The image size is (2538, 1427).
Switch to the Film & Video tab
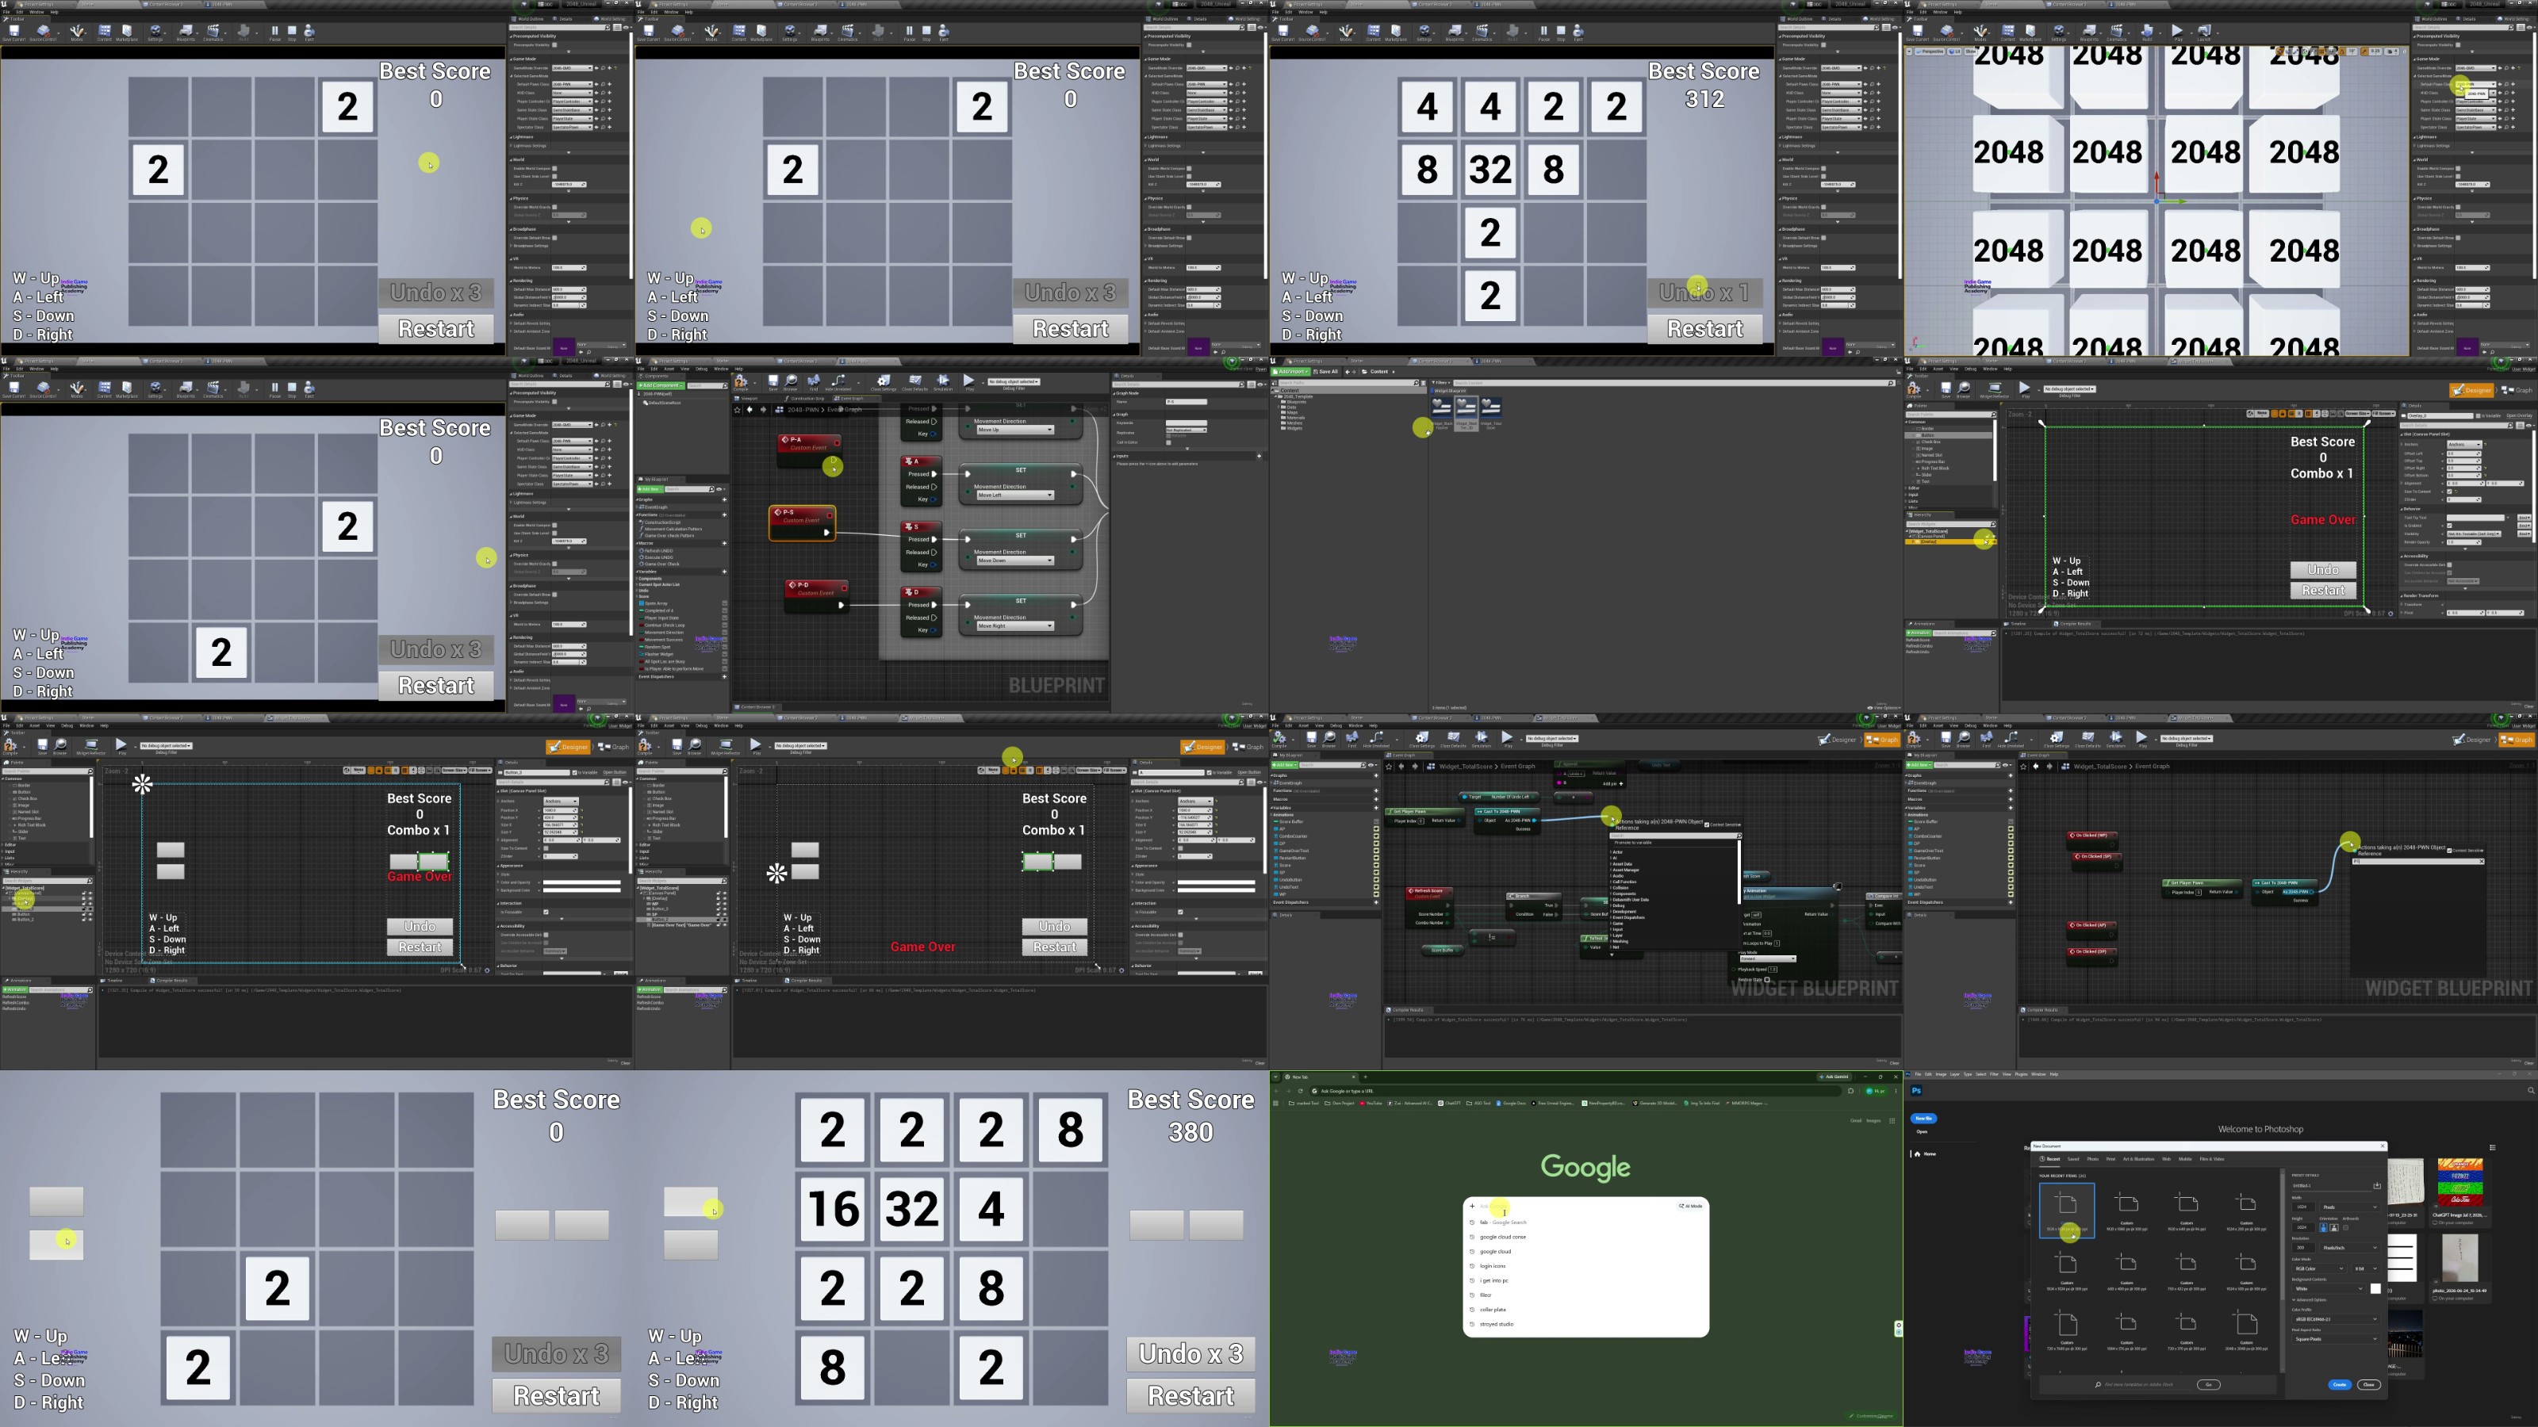point(2212,1159)
